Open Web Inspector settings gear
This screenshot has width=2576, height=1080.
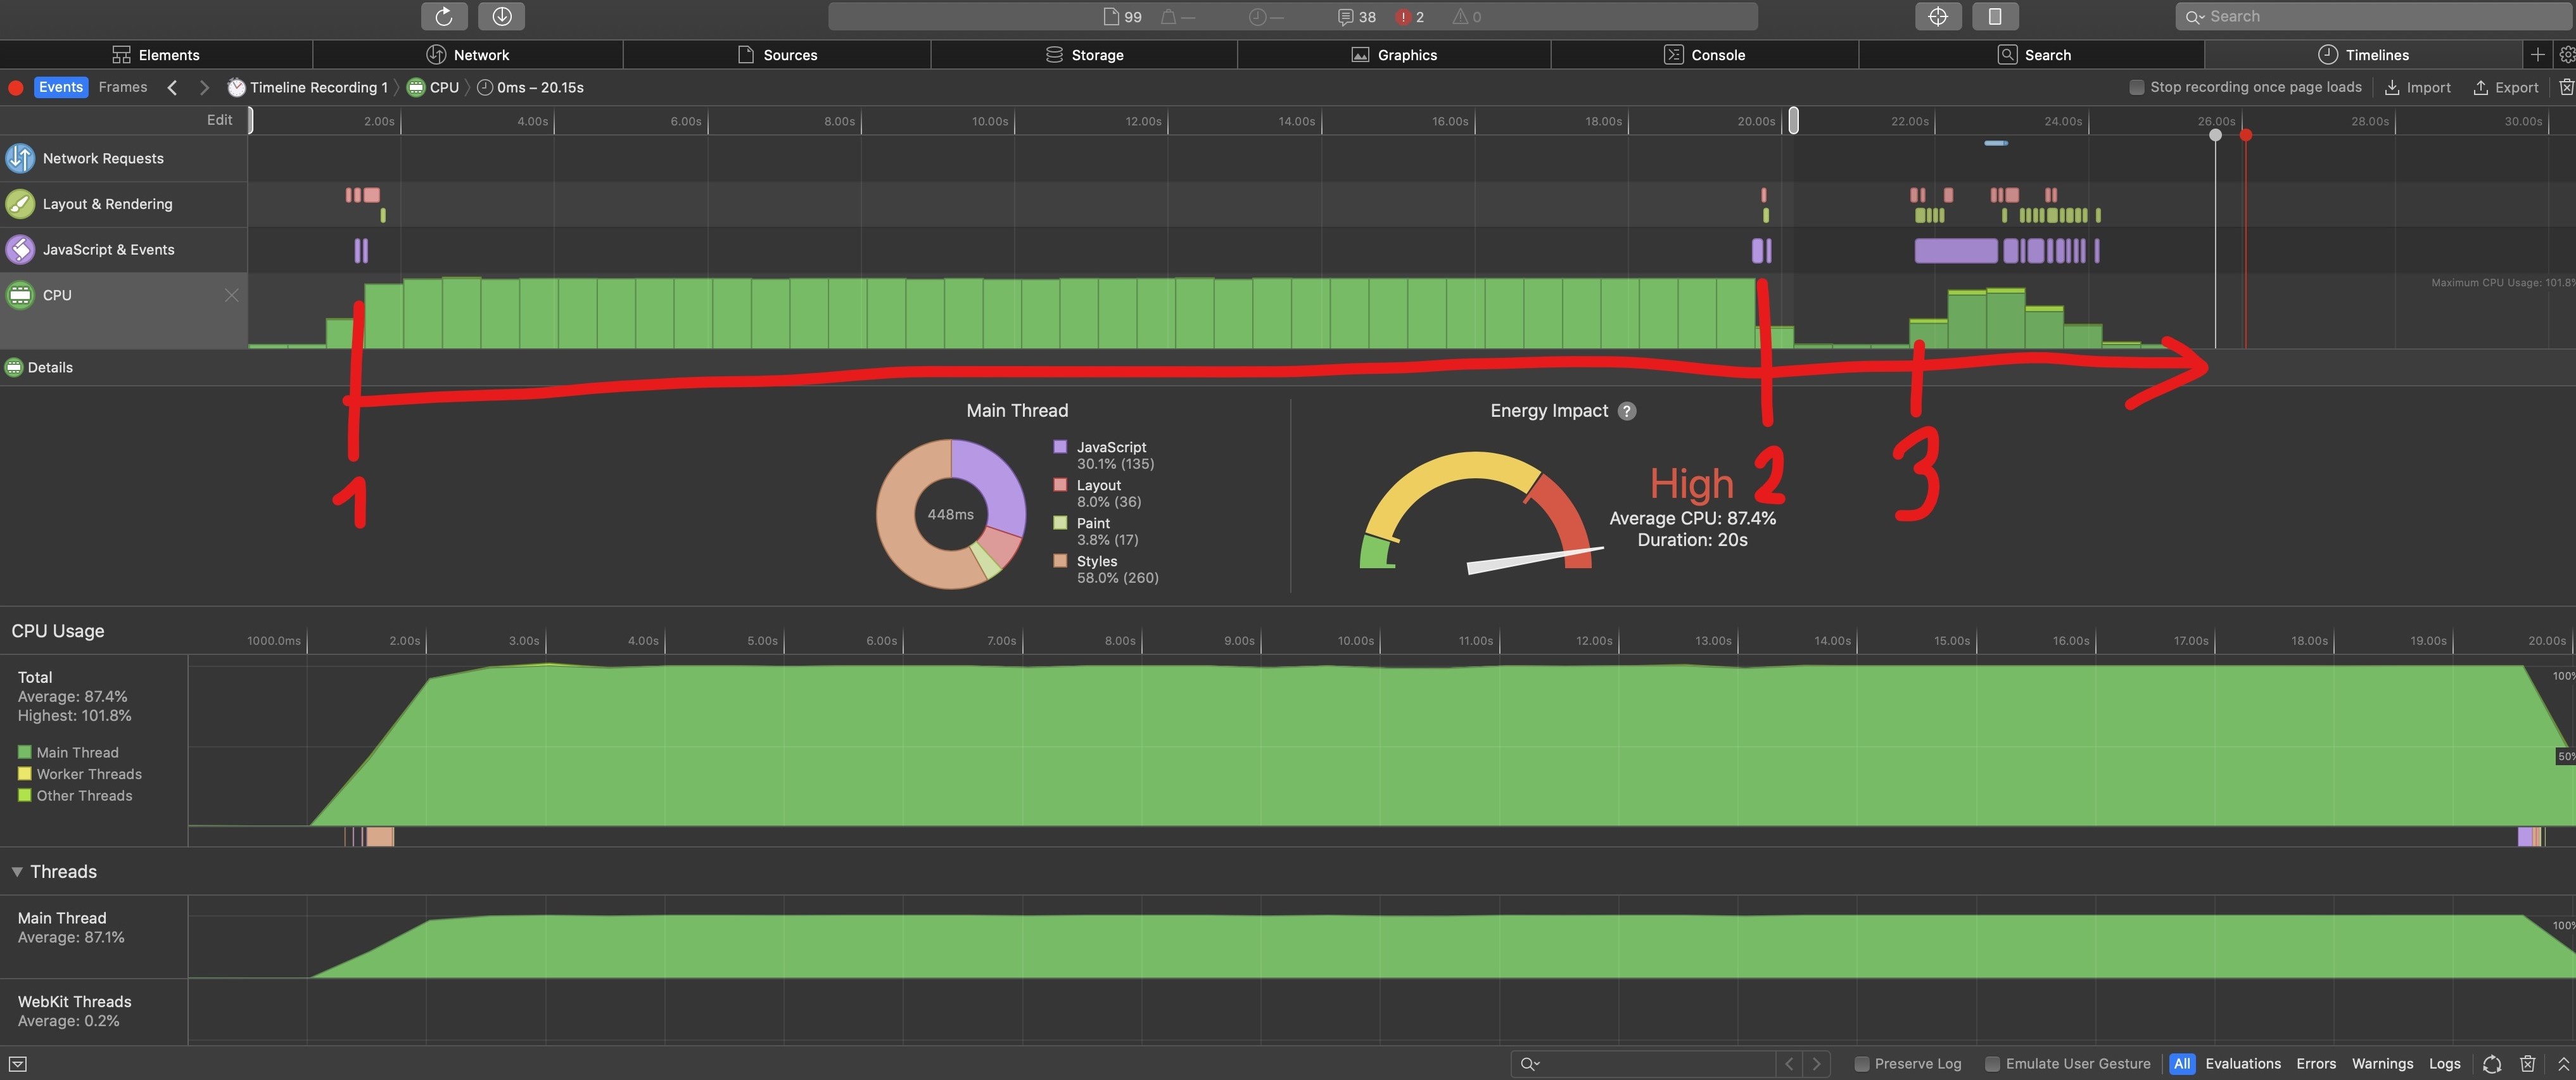tap(2566, 55)
